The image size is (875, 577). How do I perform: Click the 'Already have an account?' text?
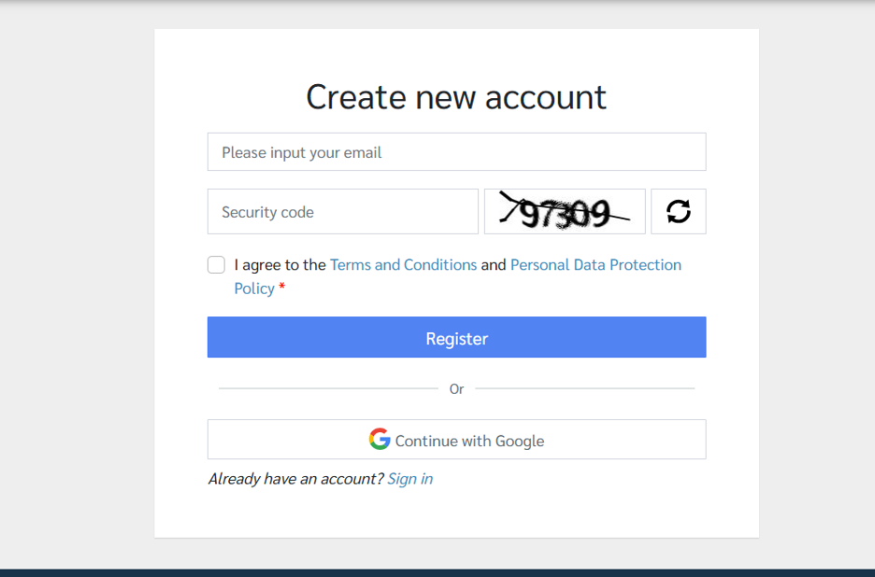[295, 479]
